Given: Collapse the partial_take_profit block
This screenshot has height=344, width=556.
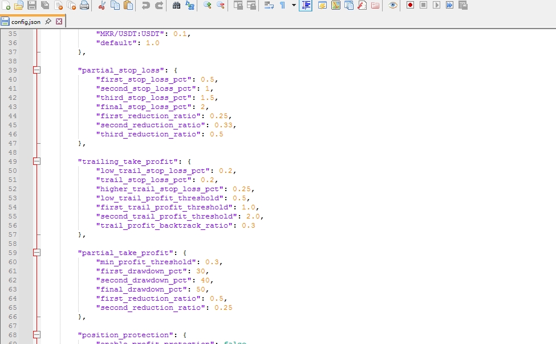Looking at the screenshot, I should [x=36, y=253].
